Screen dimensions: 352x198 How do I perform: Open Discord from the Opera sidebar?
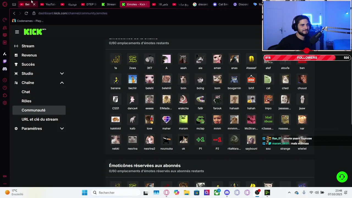pos(5,69)
